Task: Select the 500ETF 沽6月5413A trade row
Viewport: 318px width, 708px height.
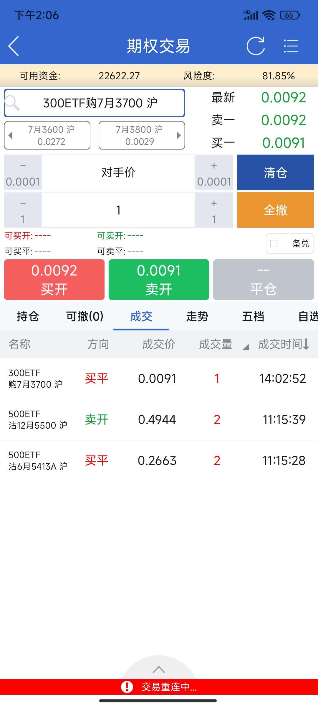Action: (159, 460)
